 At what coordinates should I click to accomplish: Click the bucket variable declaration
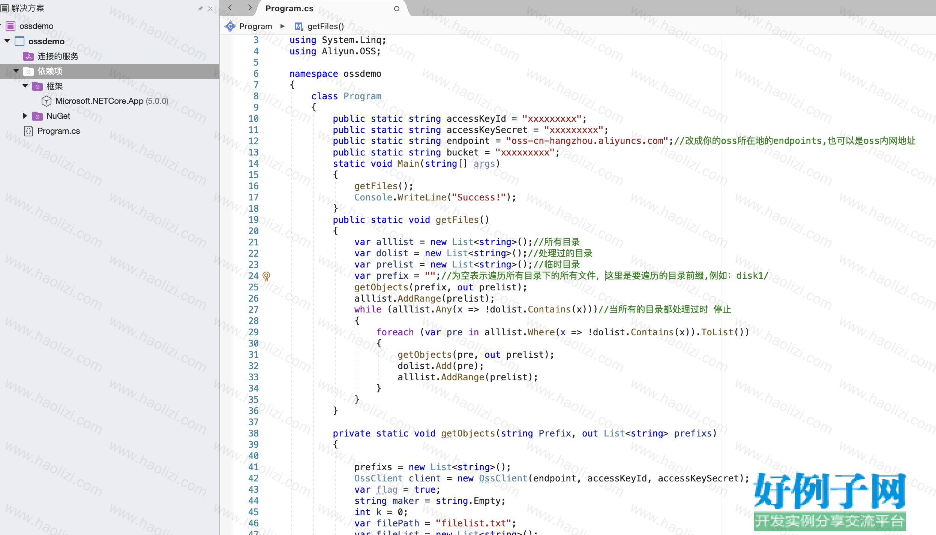tap(446, 152)
